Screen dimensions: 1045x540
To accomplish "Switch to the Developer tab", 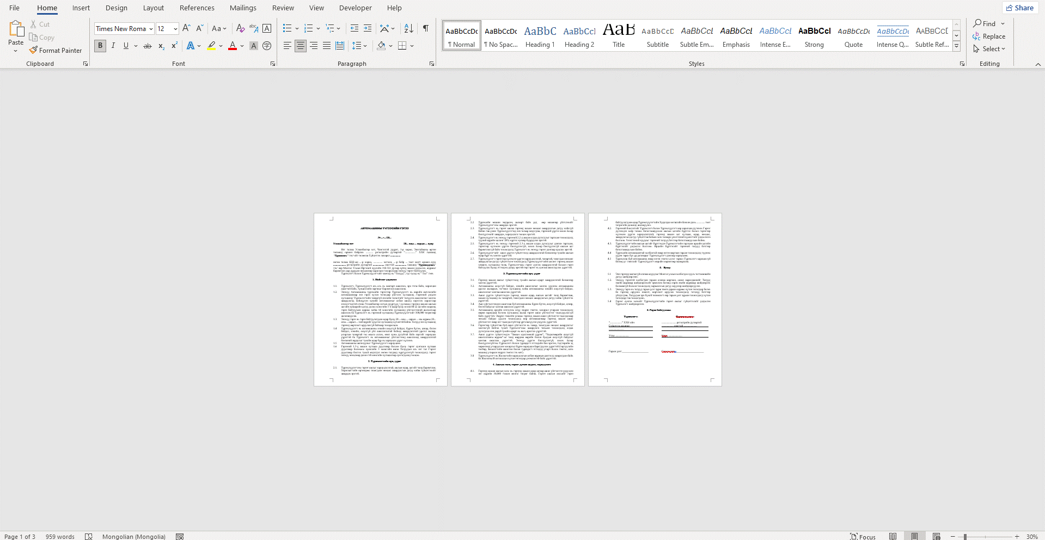I will tap(356, 8).
